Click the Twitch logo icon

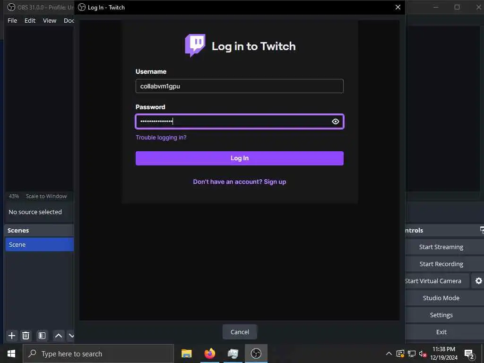click(195, 45)
